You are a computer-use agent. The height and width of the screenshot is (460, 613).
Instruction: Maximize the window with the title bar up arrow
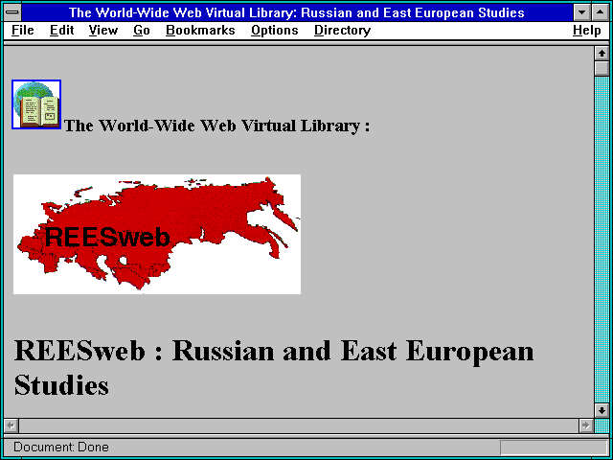601,12
